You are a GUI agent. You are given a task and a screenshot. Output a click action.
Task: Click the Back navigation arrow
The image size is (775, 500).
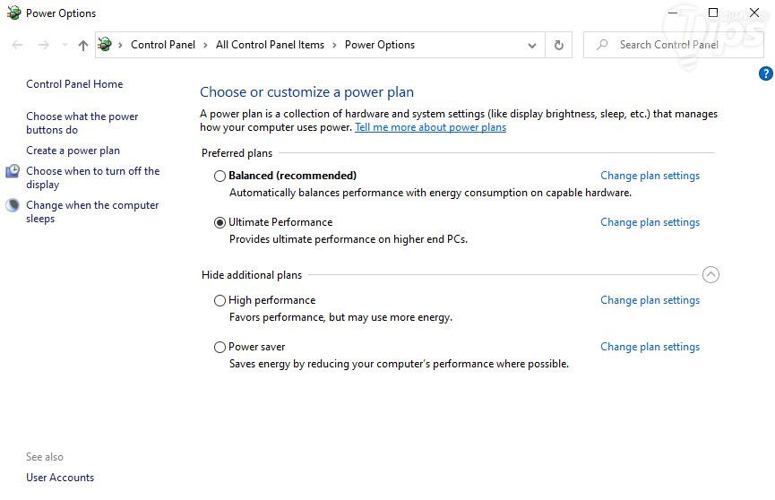18,45
